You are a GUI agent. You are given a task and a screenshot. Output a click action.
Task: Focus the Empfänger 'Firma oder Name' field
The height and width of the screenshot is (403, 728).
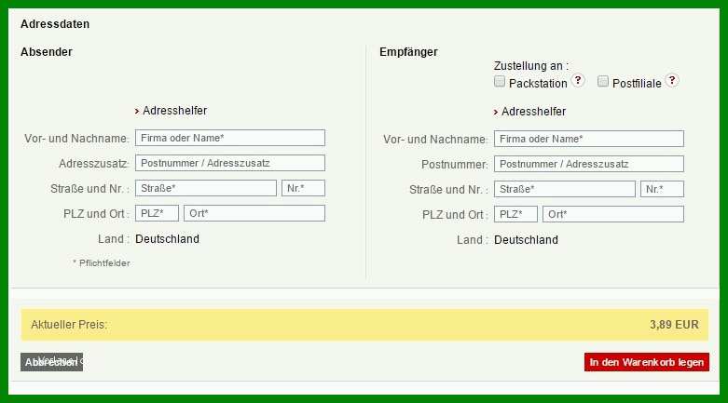click(589, 139)
